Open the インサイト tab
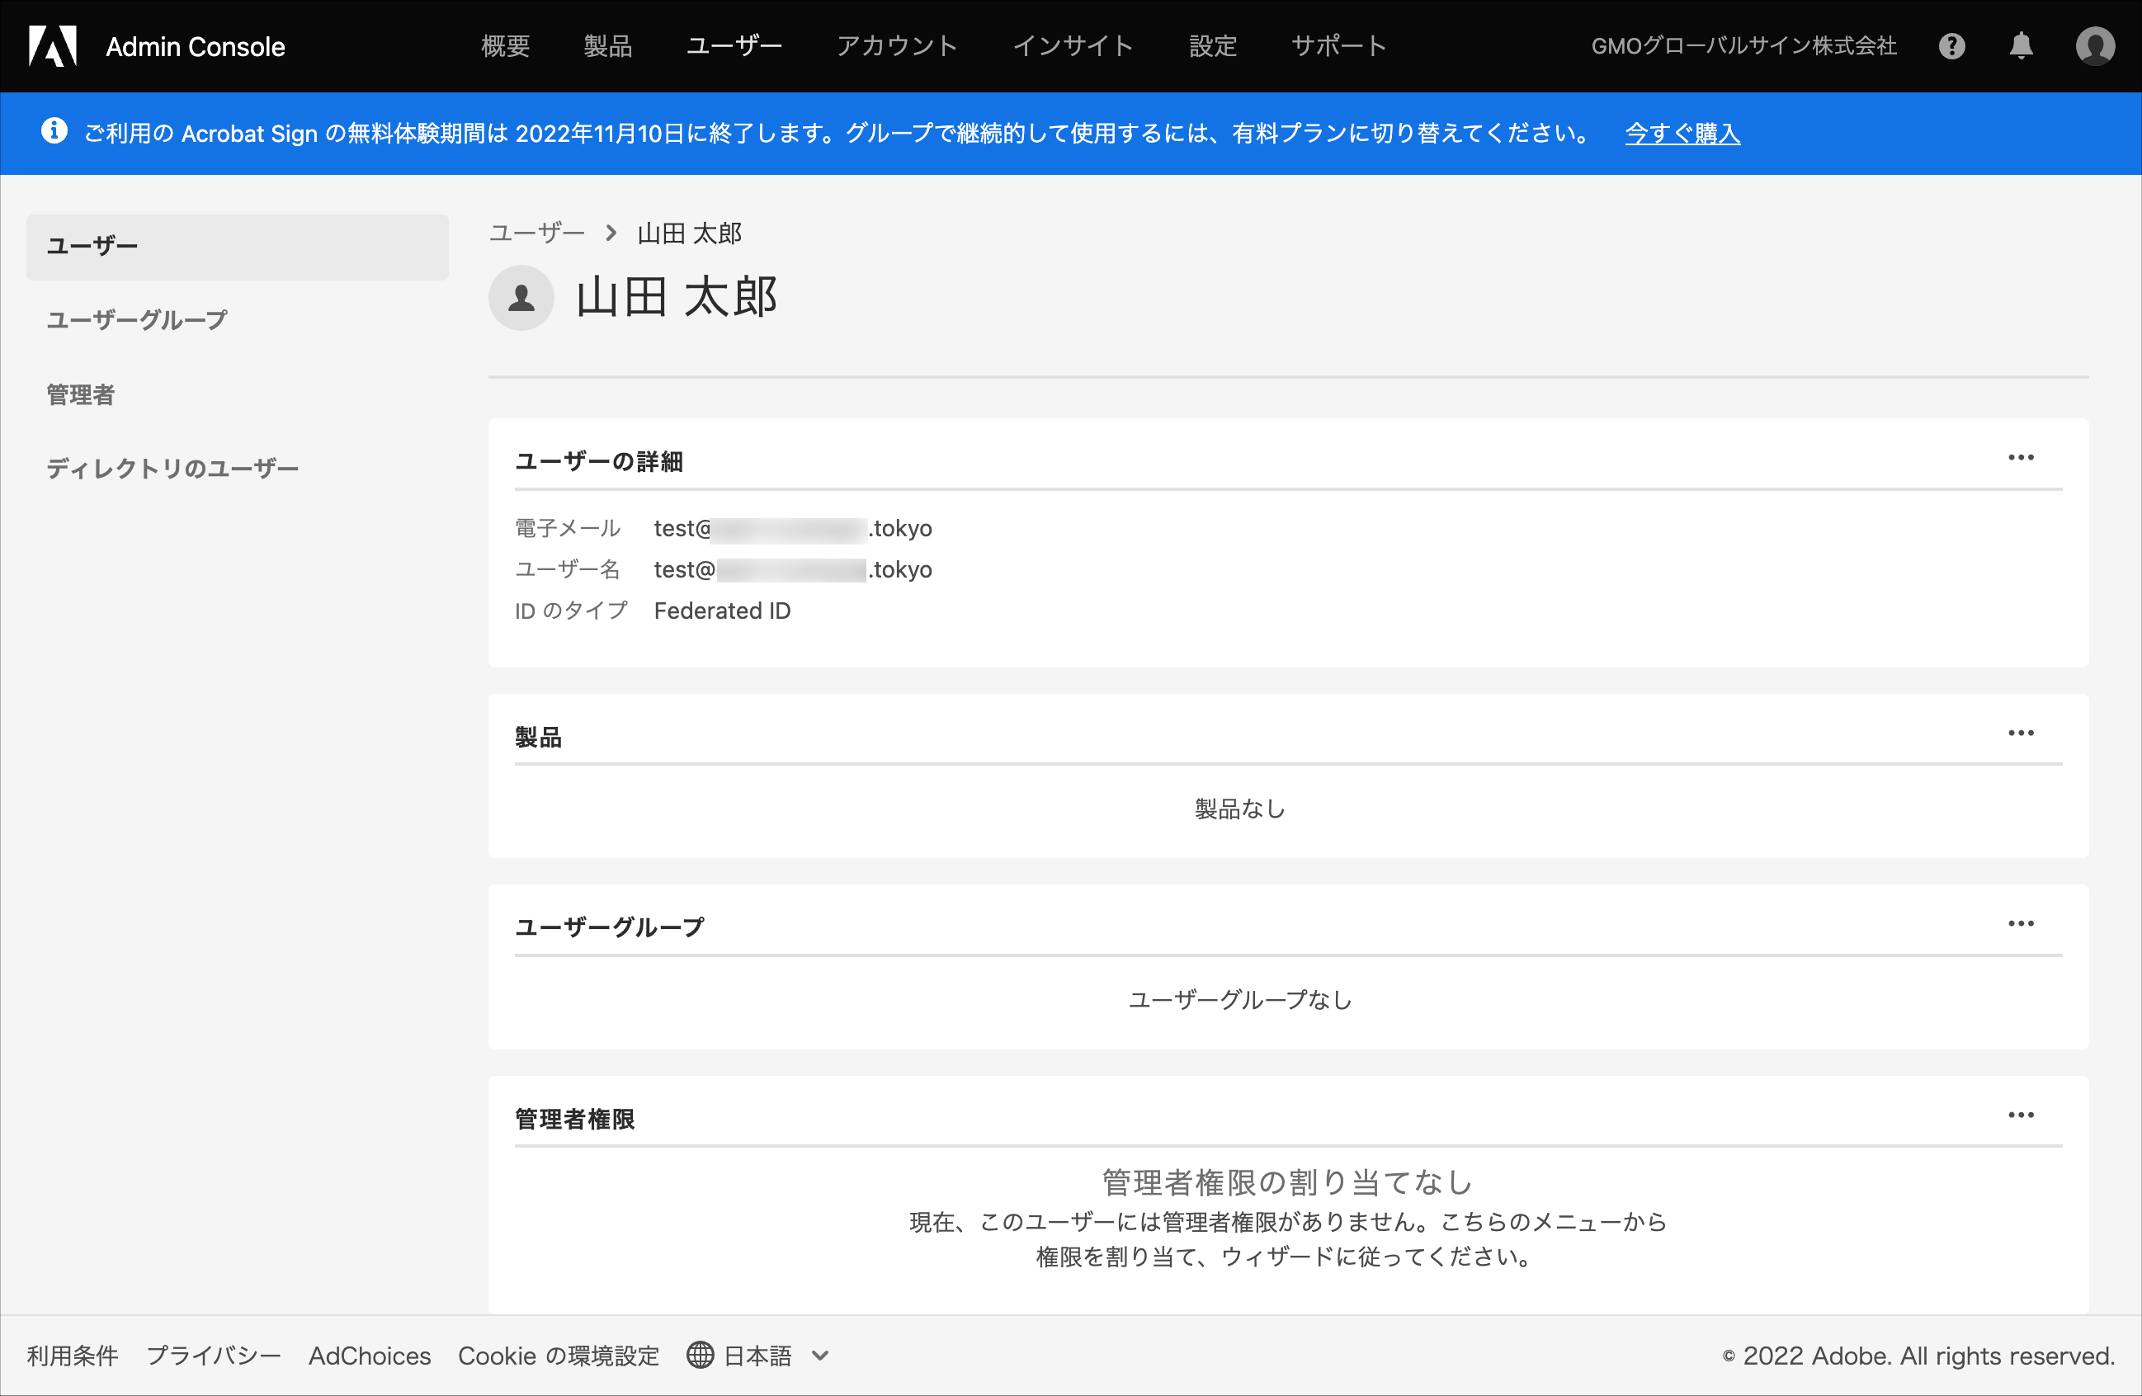The image size is (2142, 1396). (x=1073, y=46)
